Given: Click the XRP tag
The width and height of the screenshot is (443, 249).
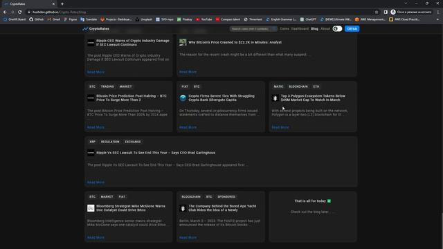Looking at the screenshot, I should click(x=92, y=142).
